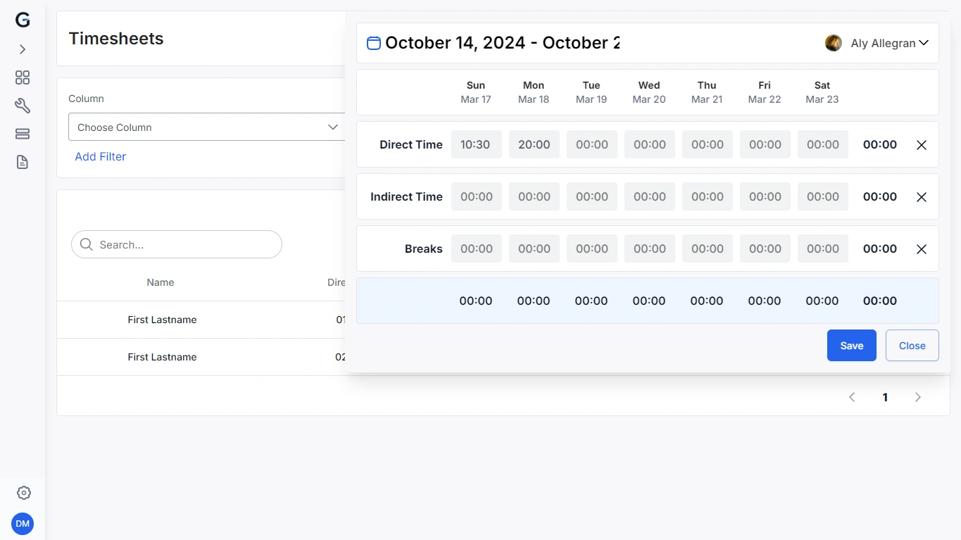Viewport: 961px width, 540px height.
Task: Expand the sidebar with the chevron arrow
Action: click(23, 49)
